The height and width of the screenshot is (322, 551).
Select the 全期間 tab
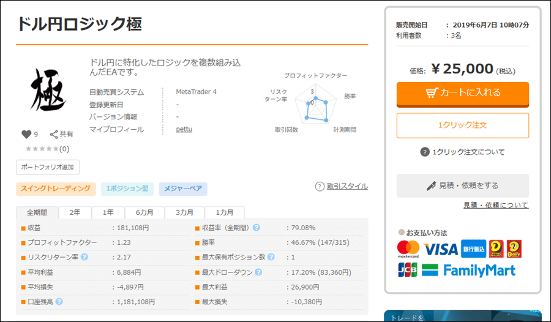tap(37, 212)
